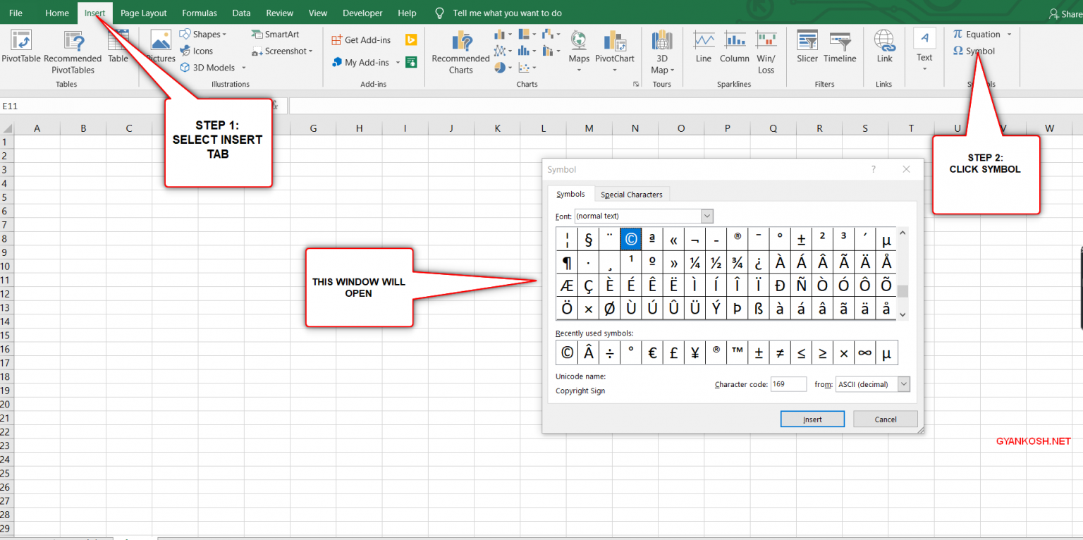Screen dimensions: 1083x540
Task: Click the Insert button in Symbol dialog
Action: coord(812,419)
